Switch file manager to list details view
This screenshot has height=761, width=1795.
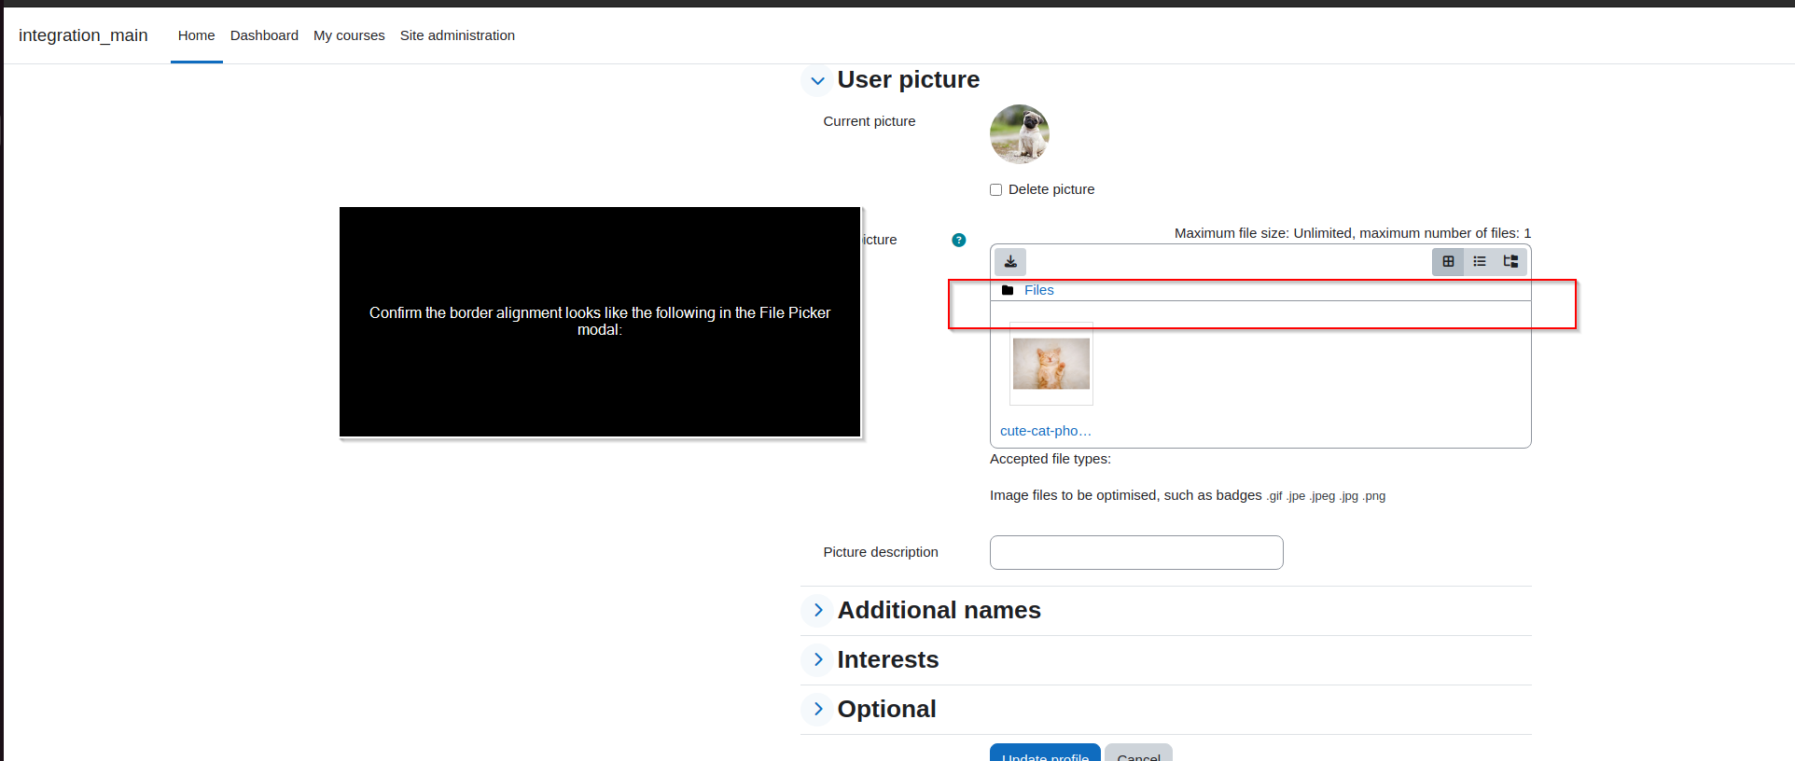click(1480, 261)
